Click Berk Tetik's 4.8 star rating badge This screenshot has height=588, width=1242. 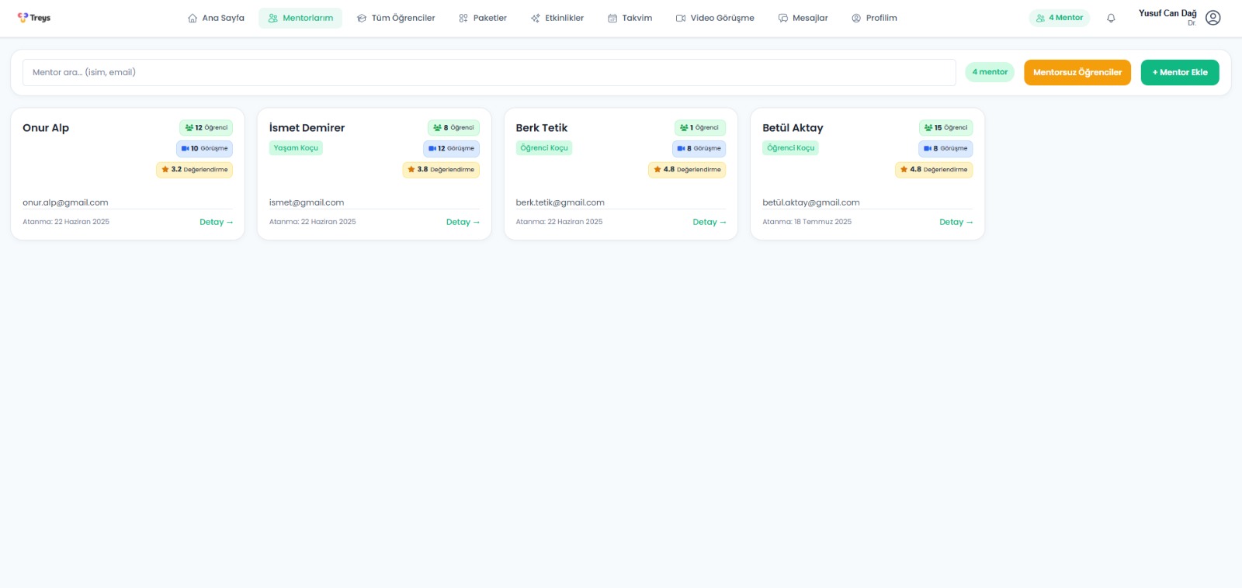coord(687,169)
